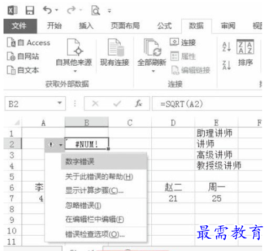Click the 编辑链接 button
The width and height of the screenshot is (268, 251).
pos(191,70)
